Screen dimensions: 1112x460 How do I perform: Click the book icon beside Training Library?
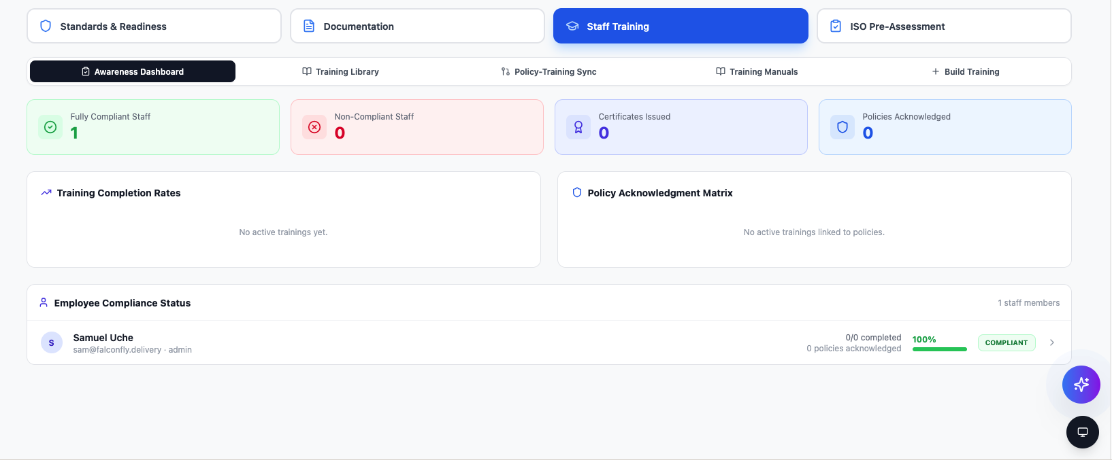(307, 71)
